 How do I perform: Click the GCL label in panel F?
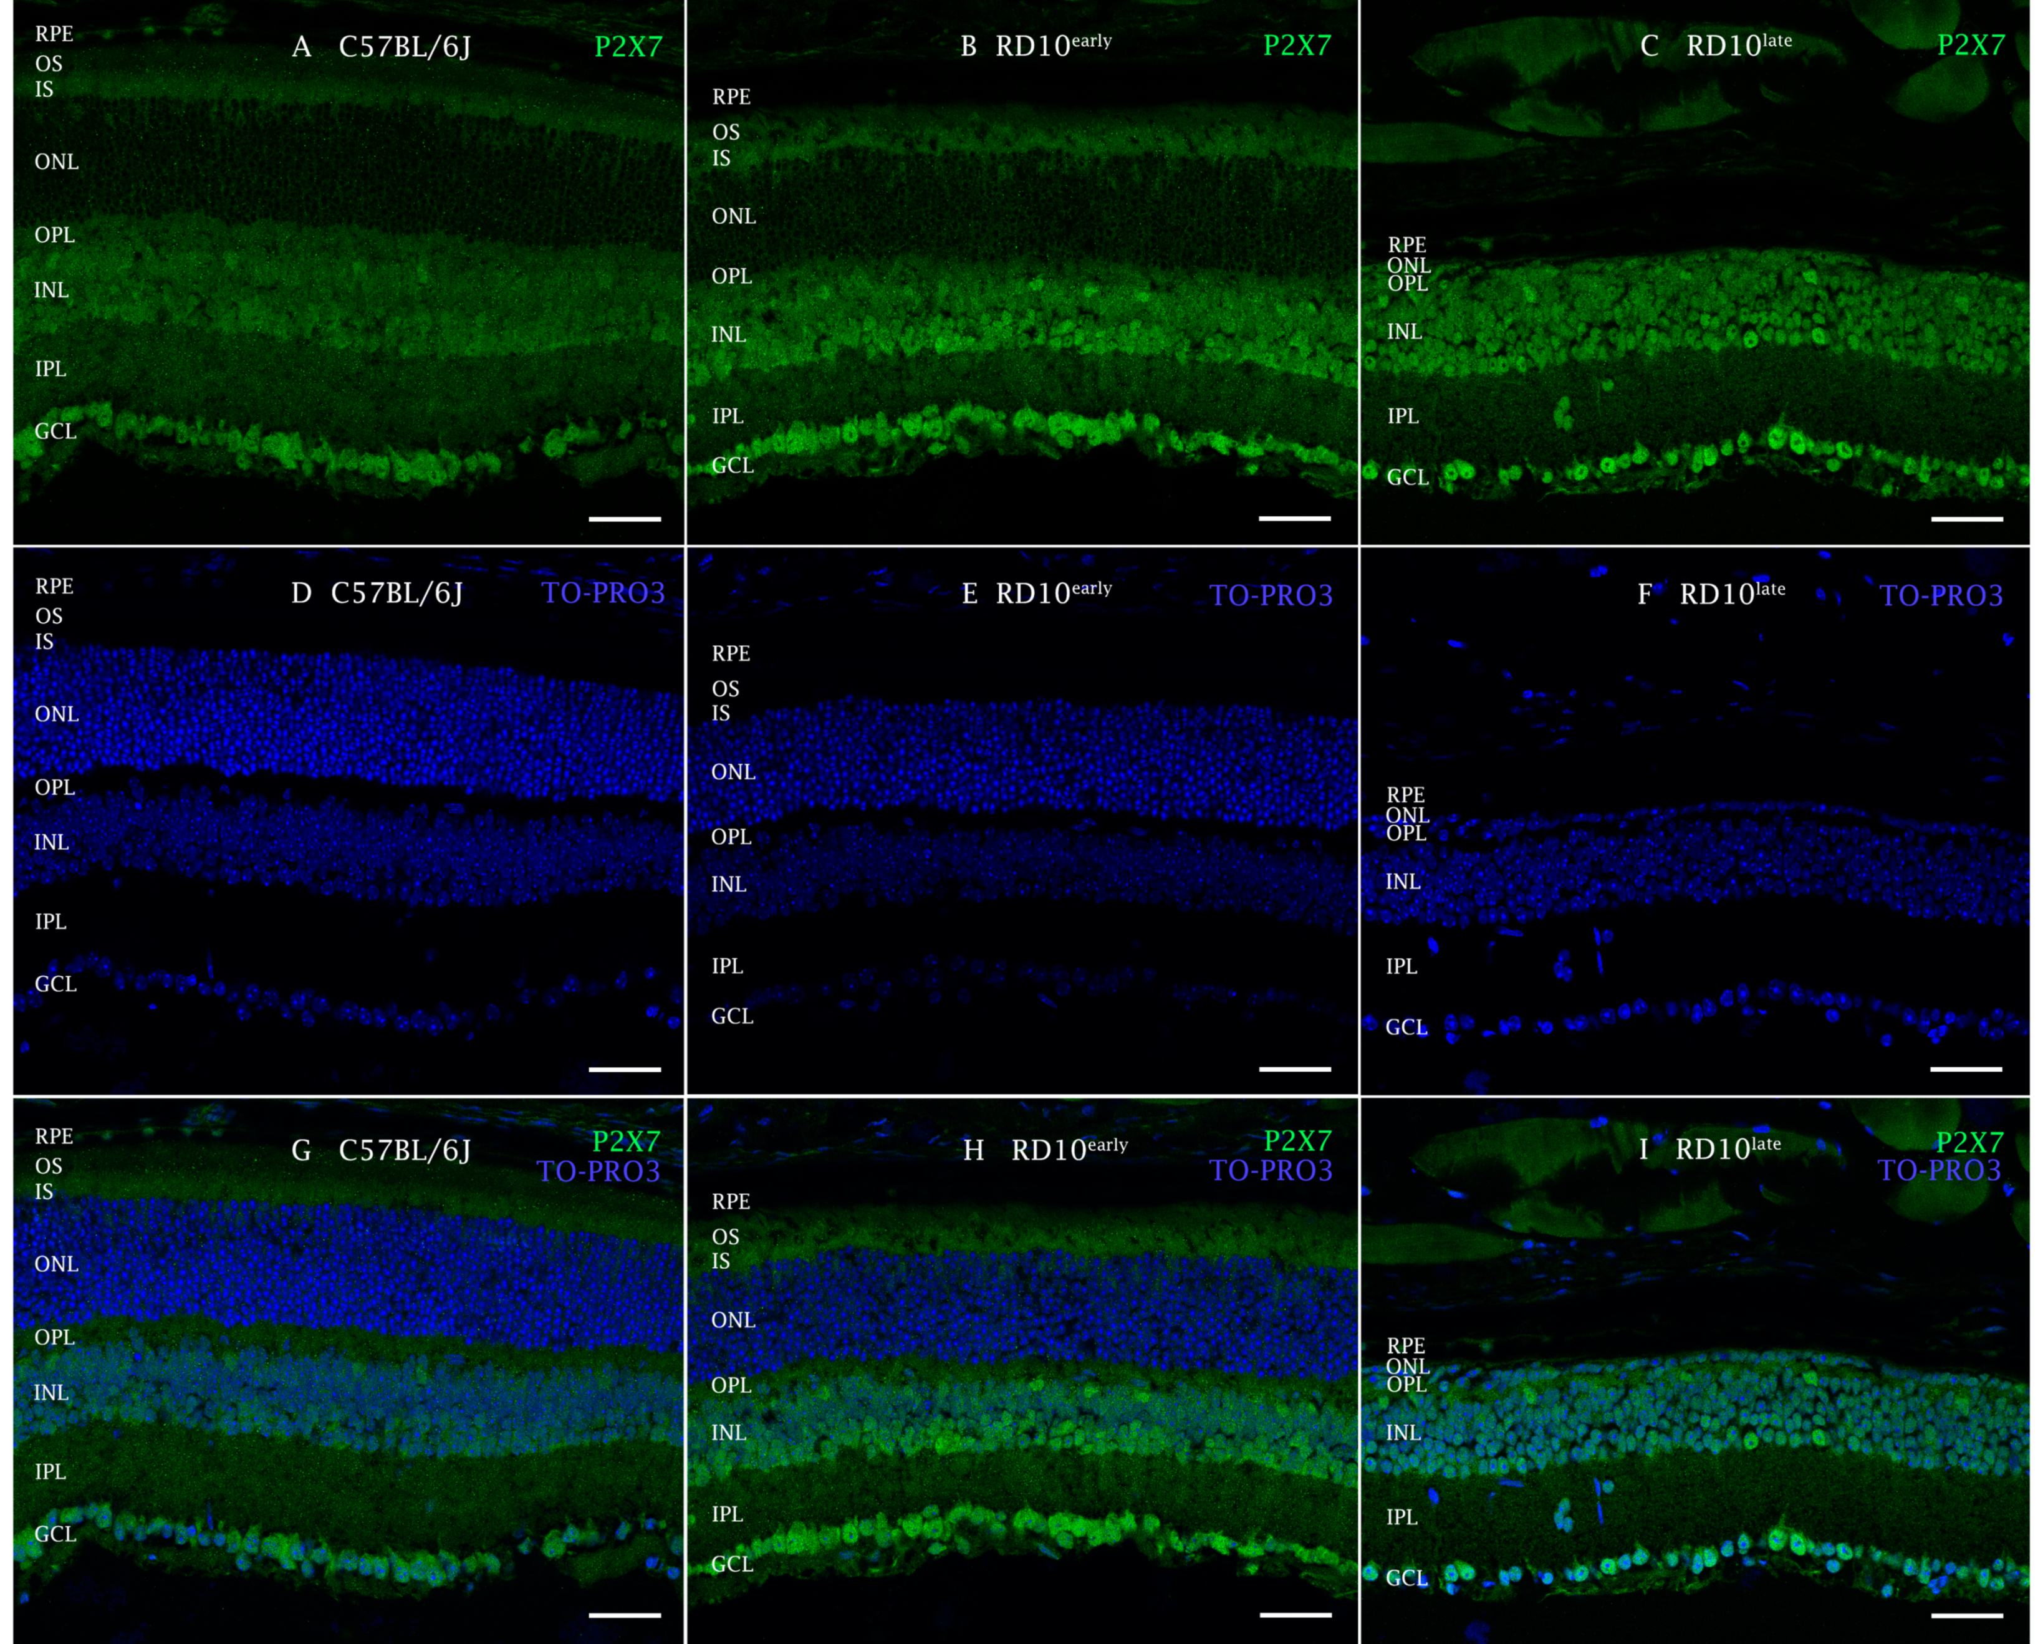point(1406,1027)
